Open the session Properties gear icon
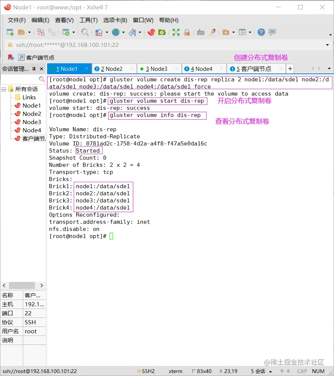Screen dimensions: 334x376 point(66,32)
